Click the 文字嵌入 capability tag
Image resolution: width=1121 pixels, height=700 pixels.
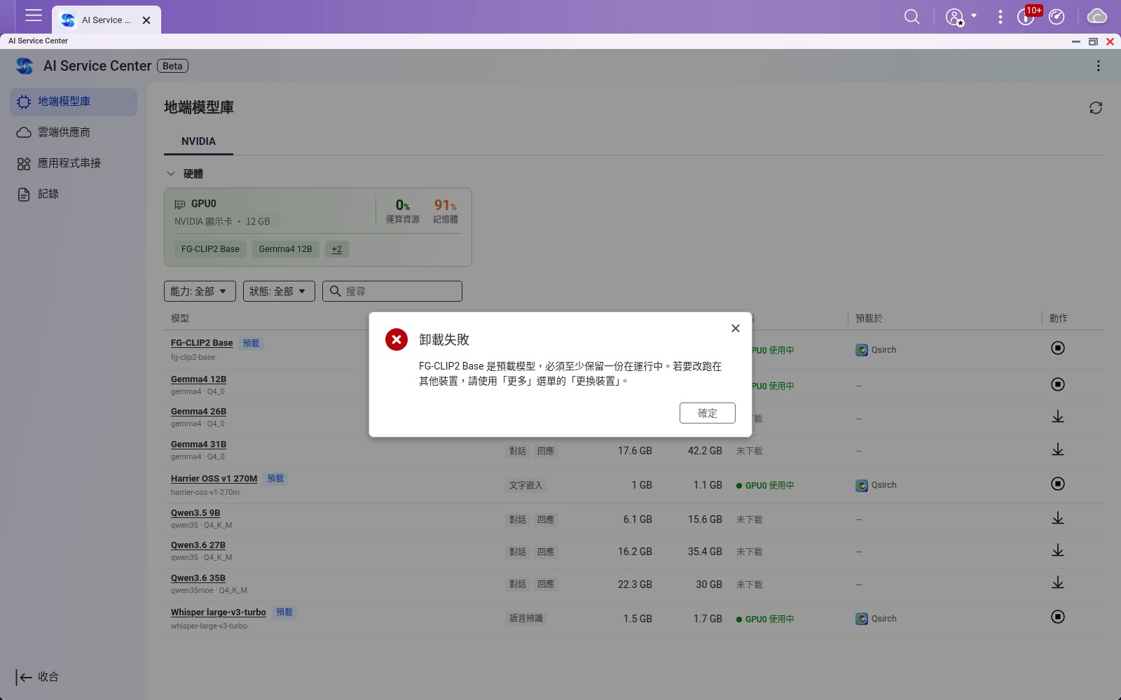(x=526, y=485)
